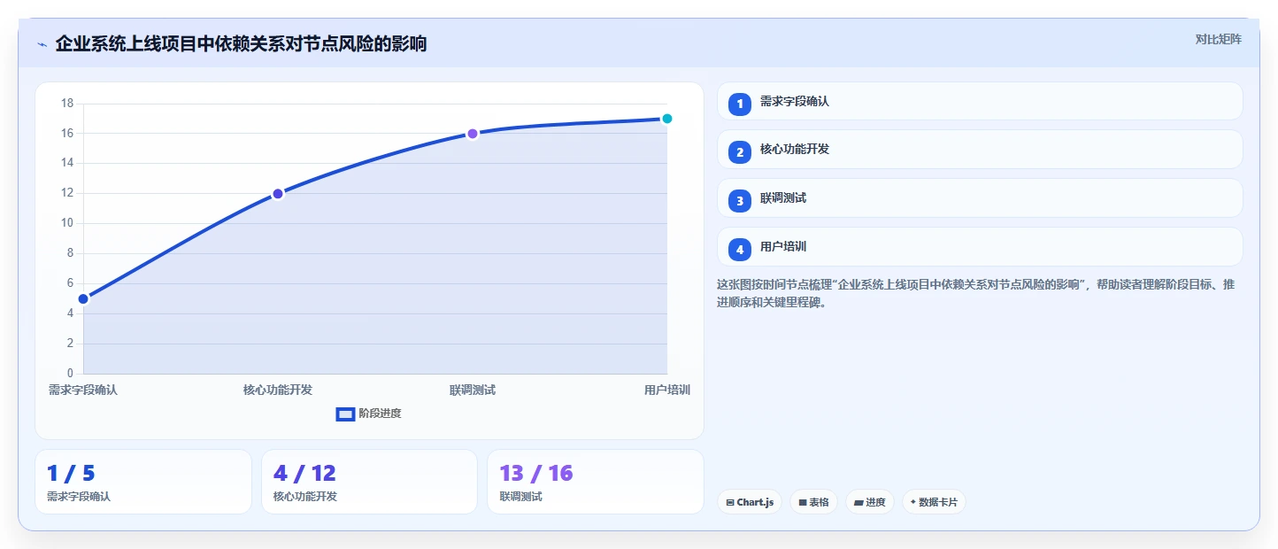Click the Chart.js tag
This screenshot has width=1278, height=549.
tap(750, 502)
